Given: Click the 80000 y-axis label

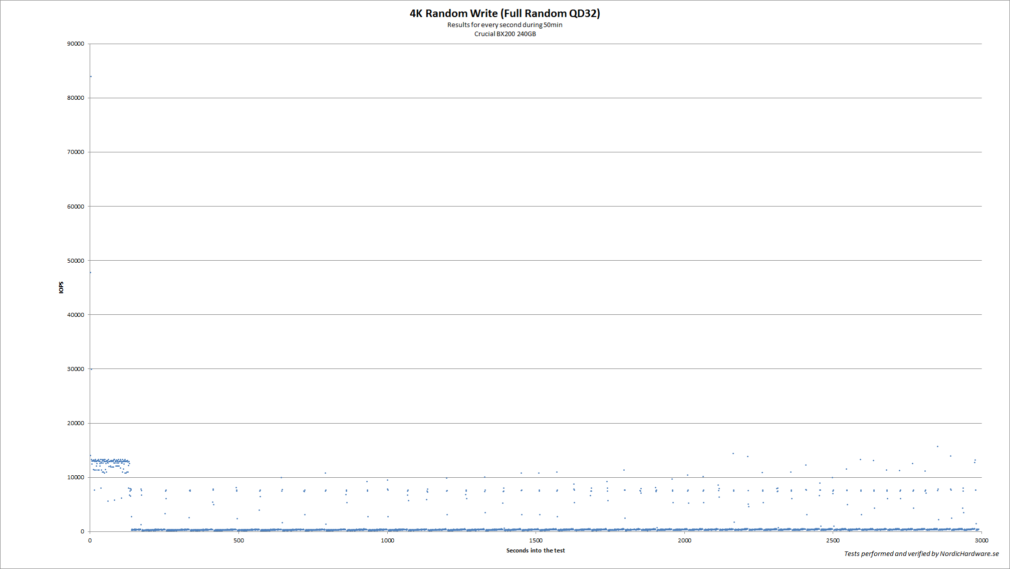Looking at the screenshot, I should (x=76, y=98).
